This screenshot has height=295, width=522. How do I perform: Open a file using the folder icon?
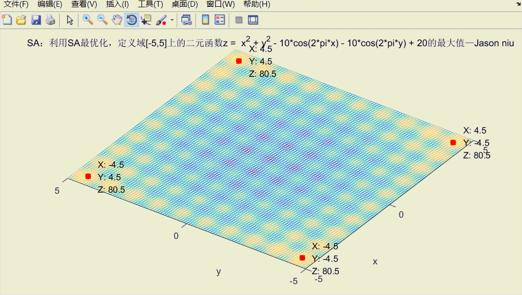[x=21, y=20]
